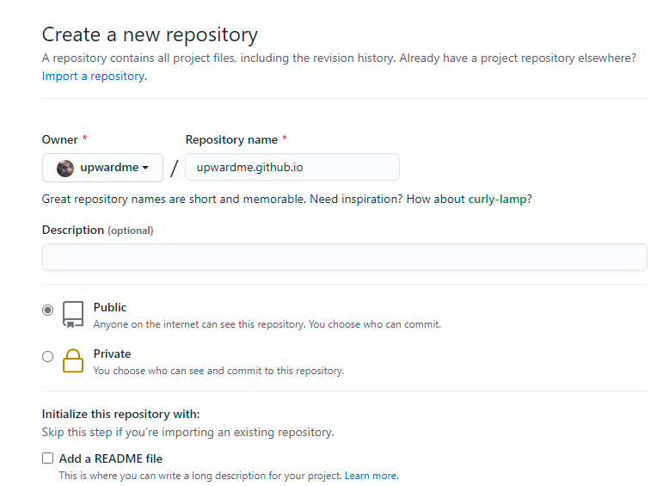Click the upwardme avatar image
657x486 pixels.
pos(65,169)
